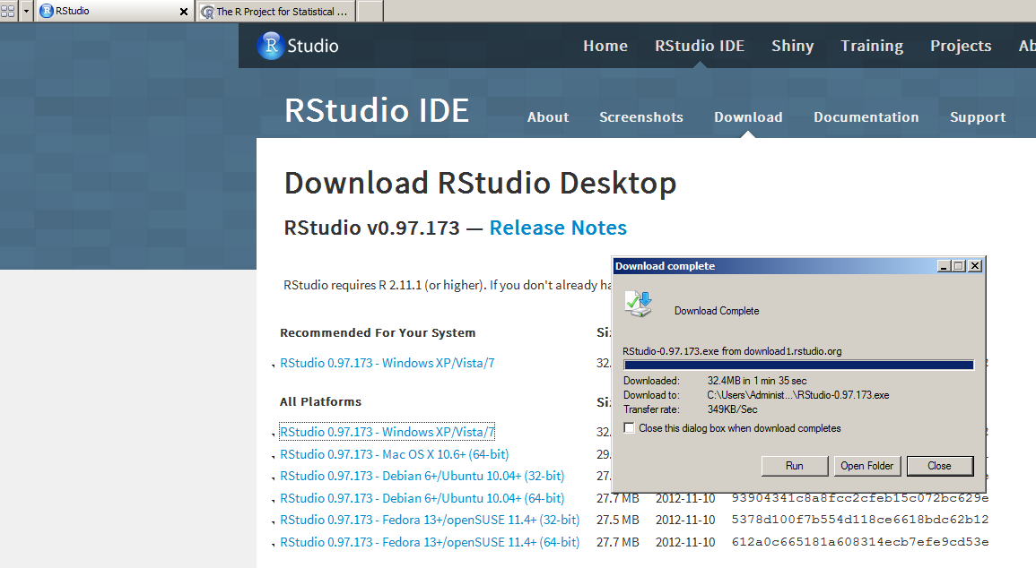Click the MD5 hash starting 612a0c66

859,542
